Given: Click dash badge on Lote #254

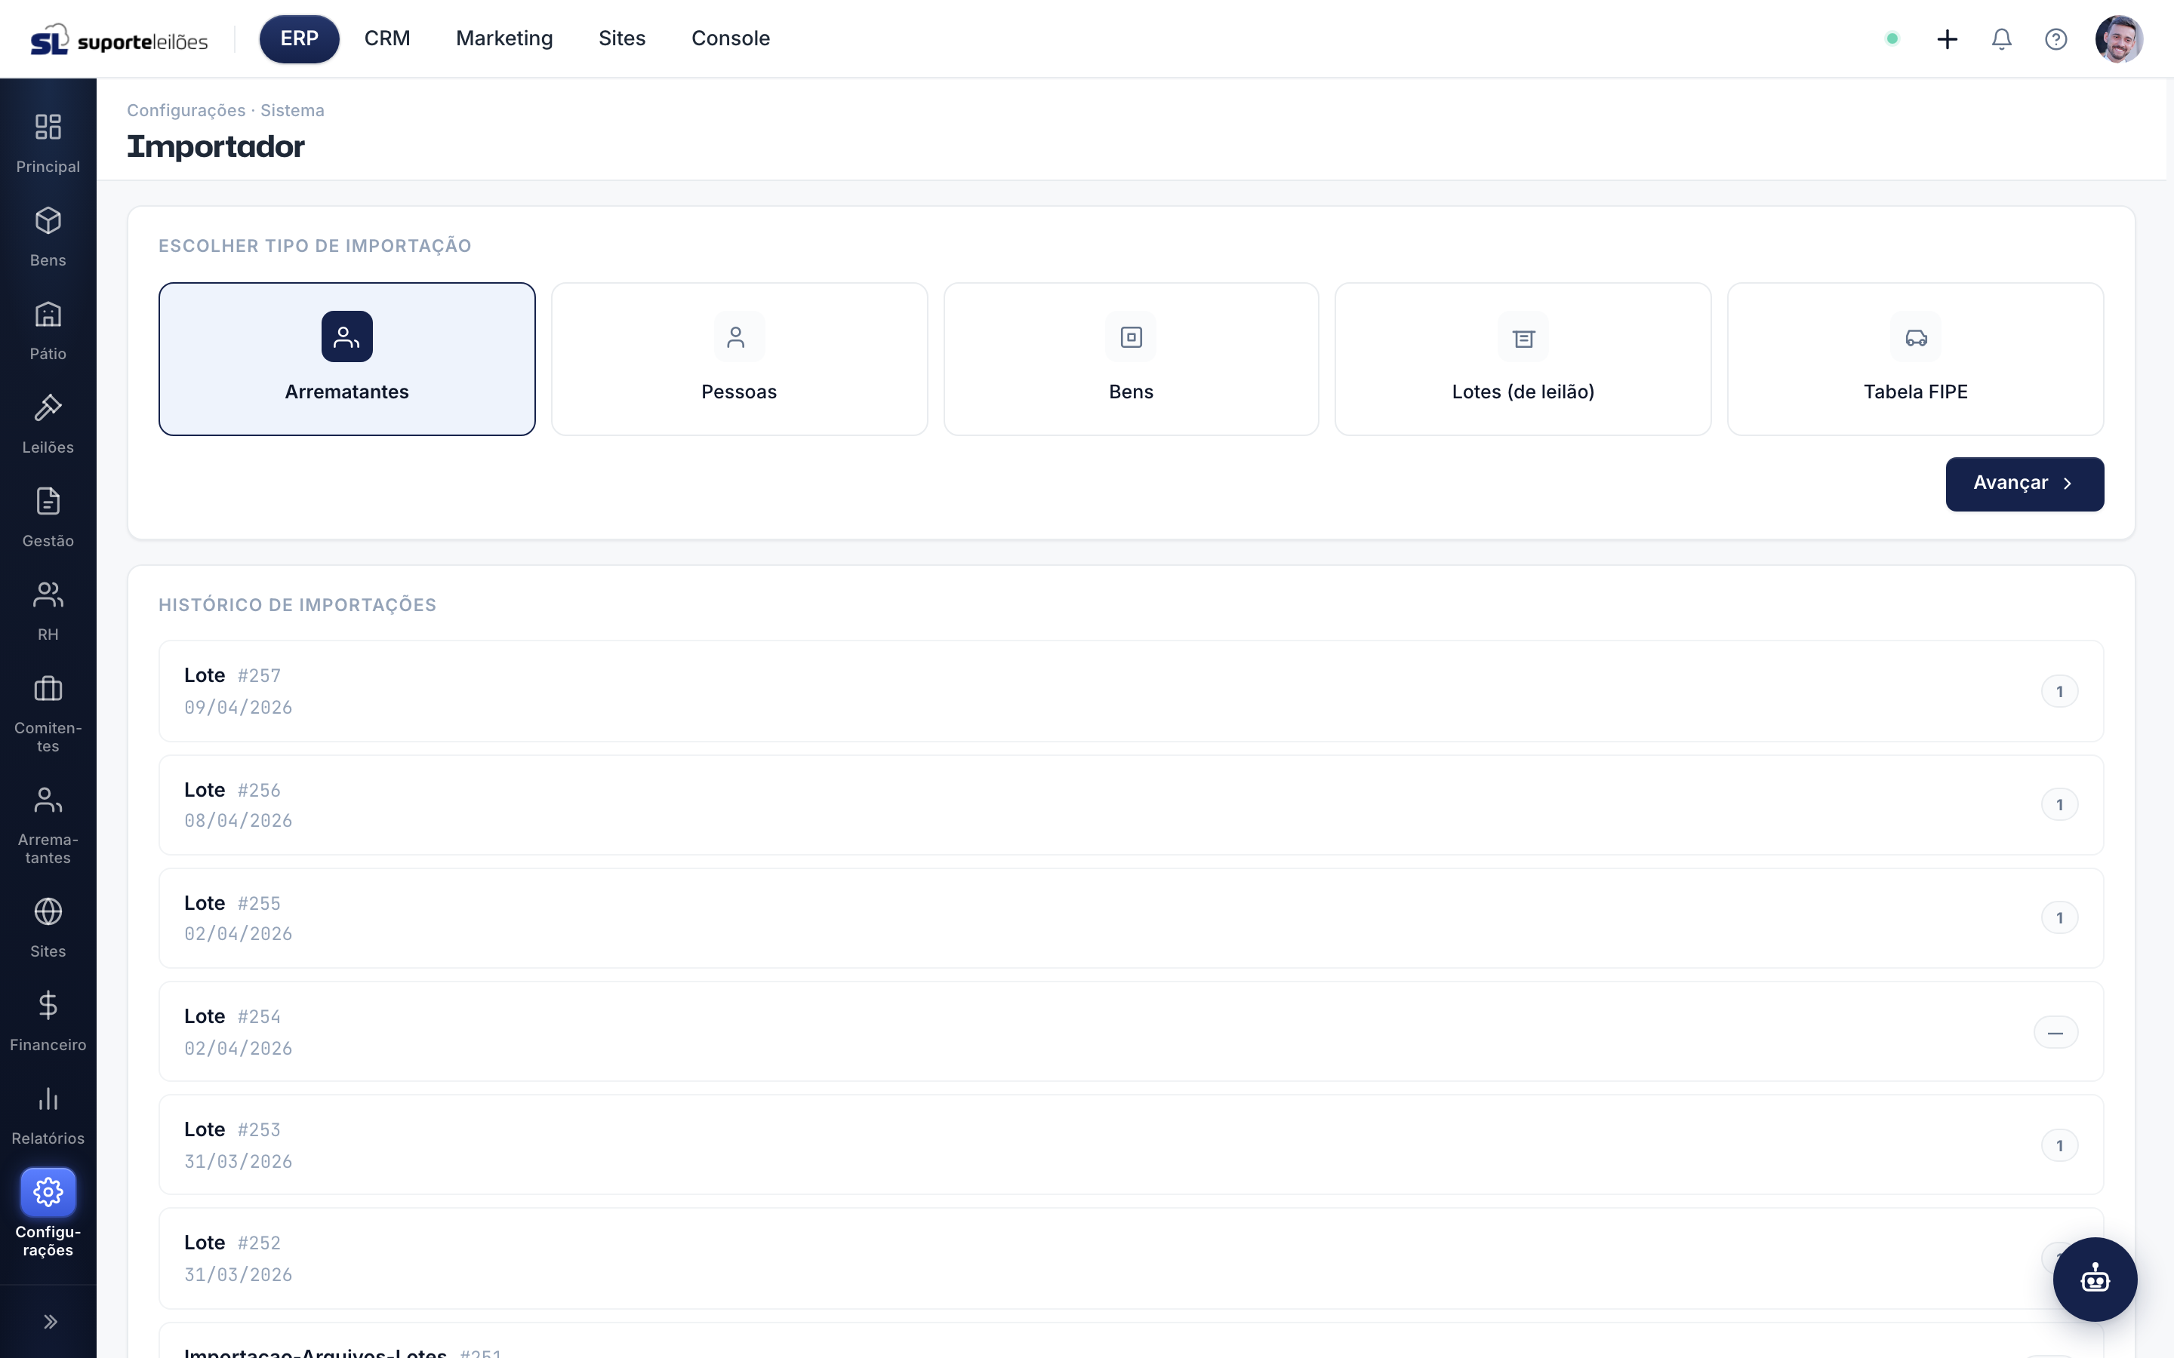Looking at the screenshot, I should click(x=2055, y=1033).
